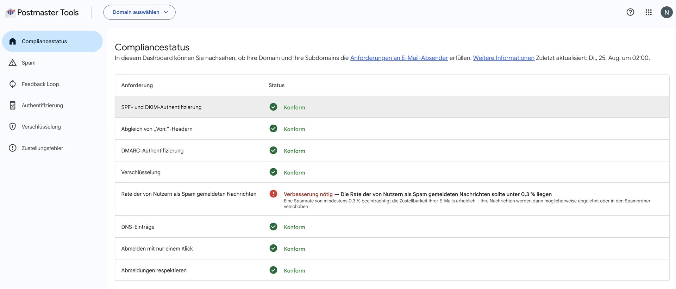Open the Spam sidebar section
The height and width of the screenshot is (289, 676).
(52, 63)
